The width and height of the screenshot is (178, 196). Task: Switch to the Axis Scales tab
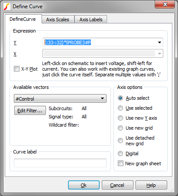tap(58, 20)
